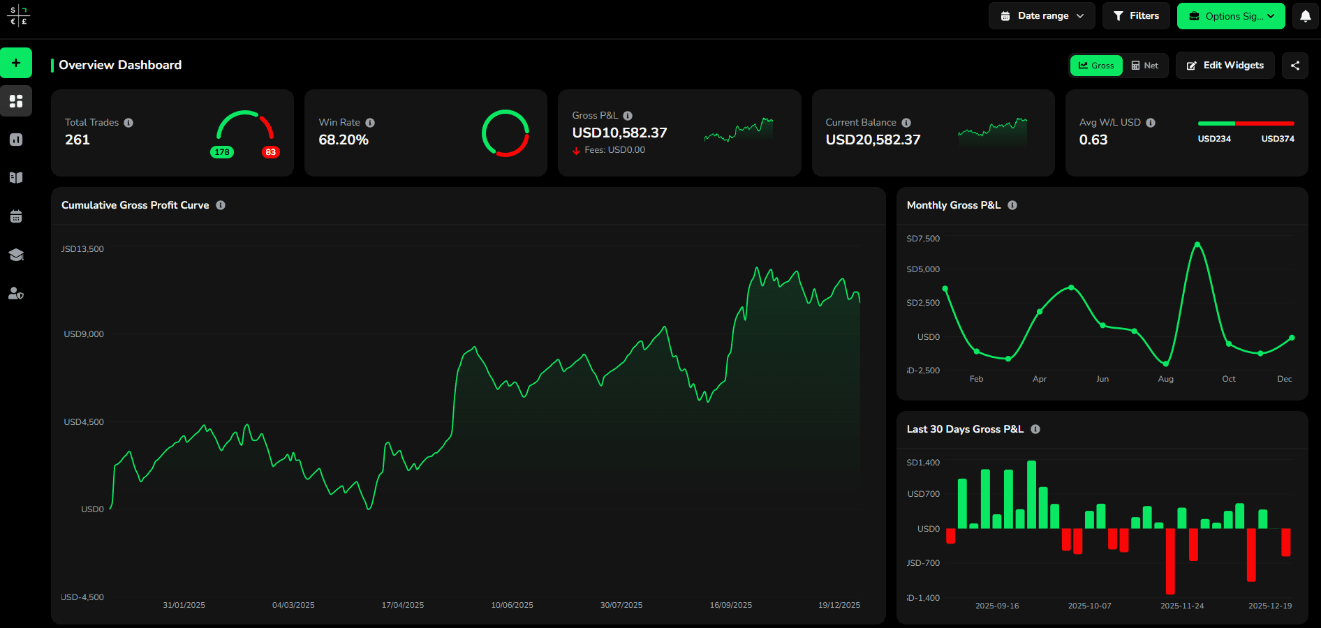Open the Options Sig dropdown
Viewport: 1321px width, 628px height.
(x=1230, y=15)
